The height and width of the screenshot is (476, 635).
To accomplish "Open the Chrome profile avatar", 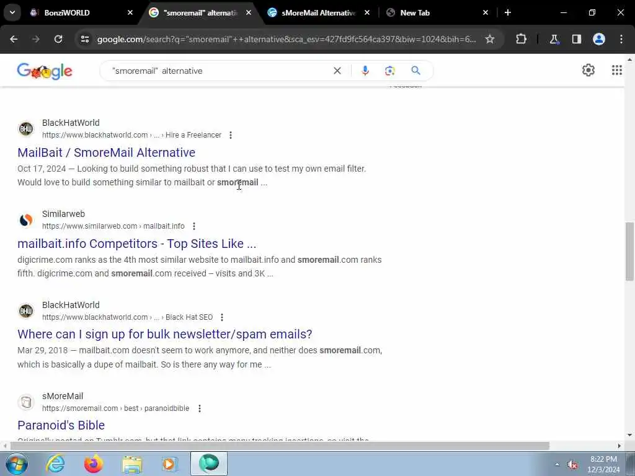I will (x=599, y=39).
